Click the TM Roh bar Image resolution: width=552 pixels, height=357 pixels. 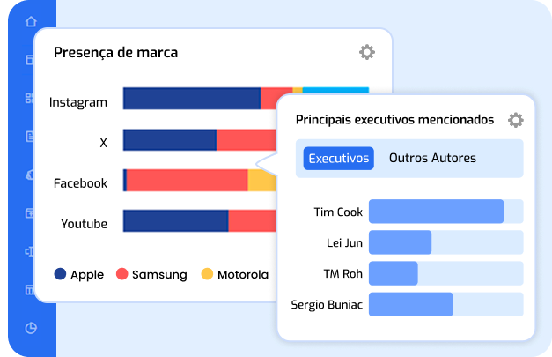(393, 273)
